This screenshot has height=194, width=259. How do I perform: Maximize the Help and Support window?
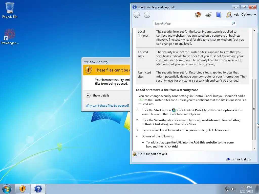coord(244,7)
